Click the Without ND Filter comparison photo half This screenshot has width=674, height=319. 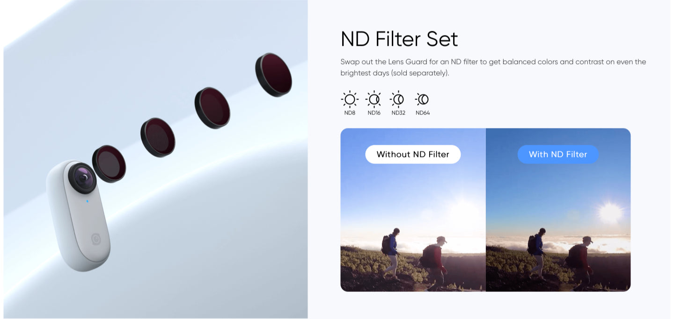tap(413, 210)
